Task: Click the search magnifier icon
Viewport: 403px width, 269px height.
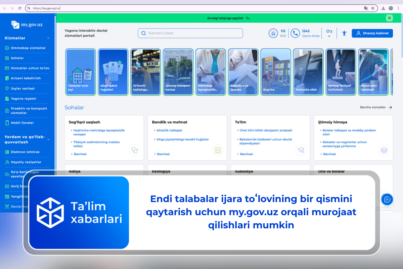Action: tap(143, 33)
